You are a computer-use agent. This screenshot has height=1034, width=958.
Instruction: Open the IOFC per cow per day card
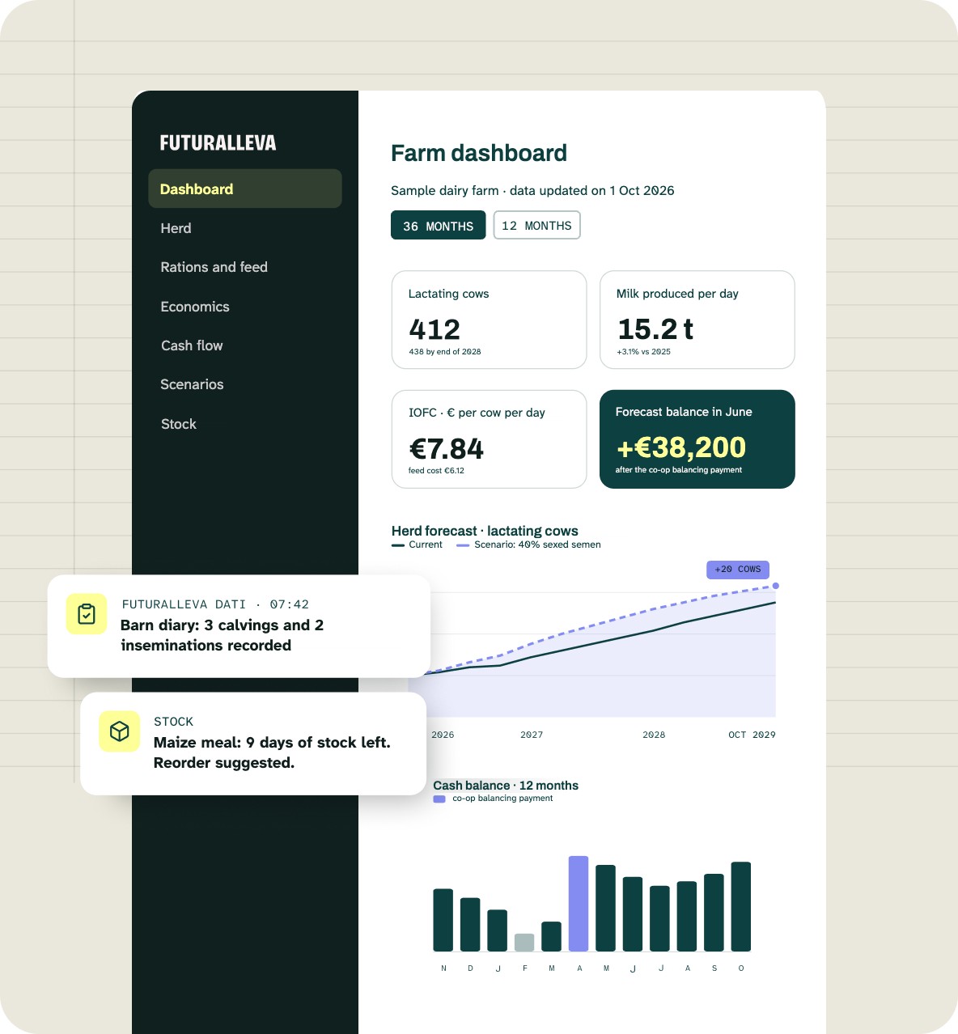pyautogui.click(x=489, y=439)
